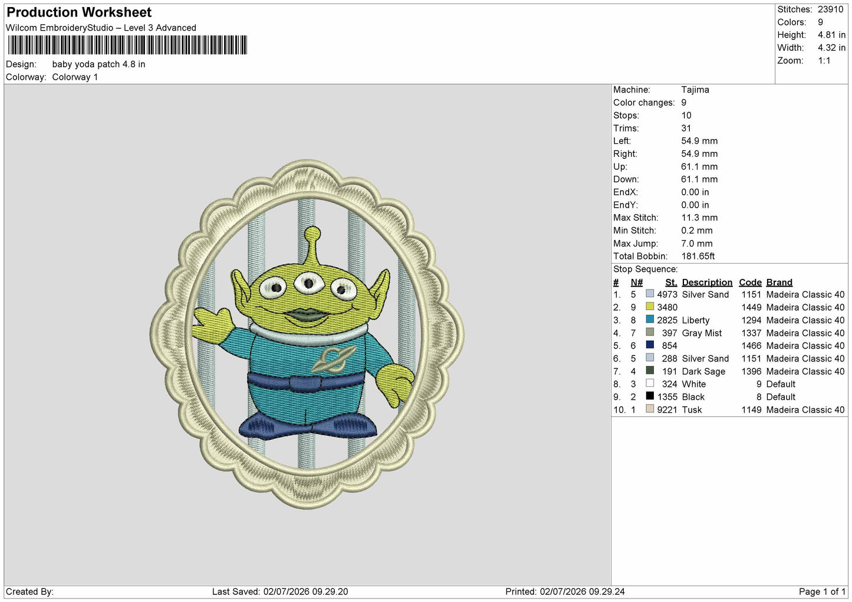Select stitch count 9221 in row 10
The width and height of the screenshot is (852, 602).
tap(667, 410)
